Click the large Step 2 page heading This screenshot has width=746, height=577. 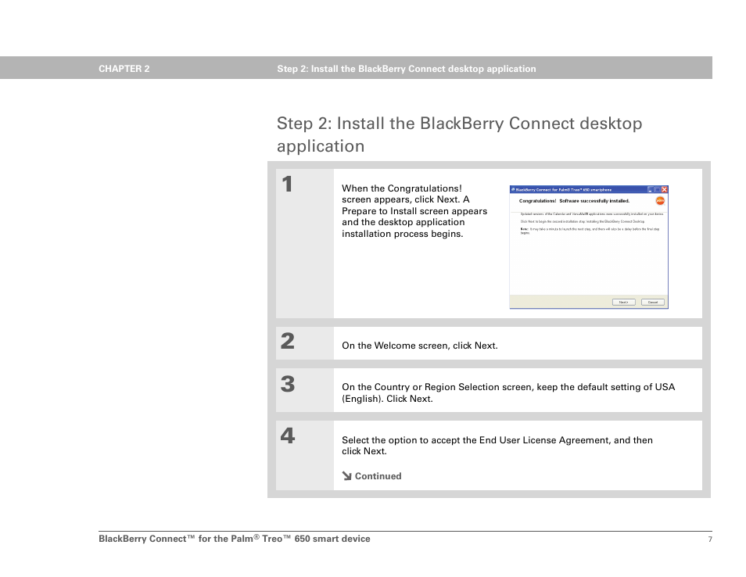pos(459,134)
